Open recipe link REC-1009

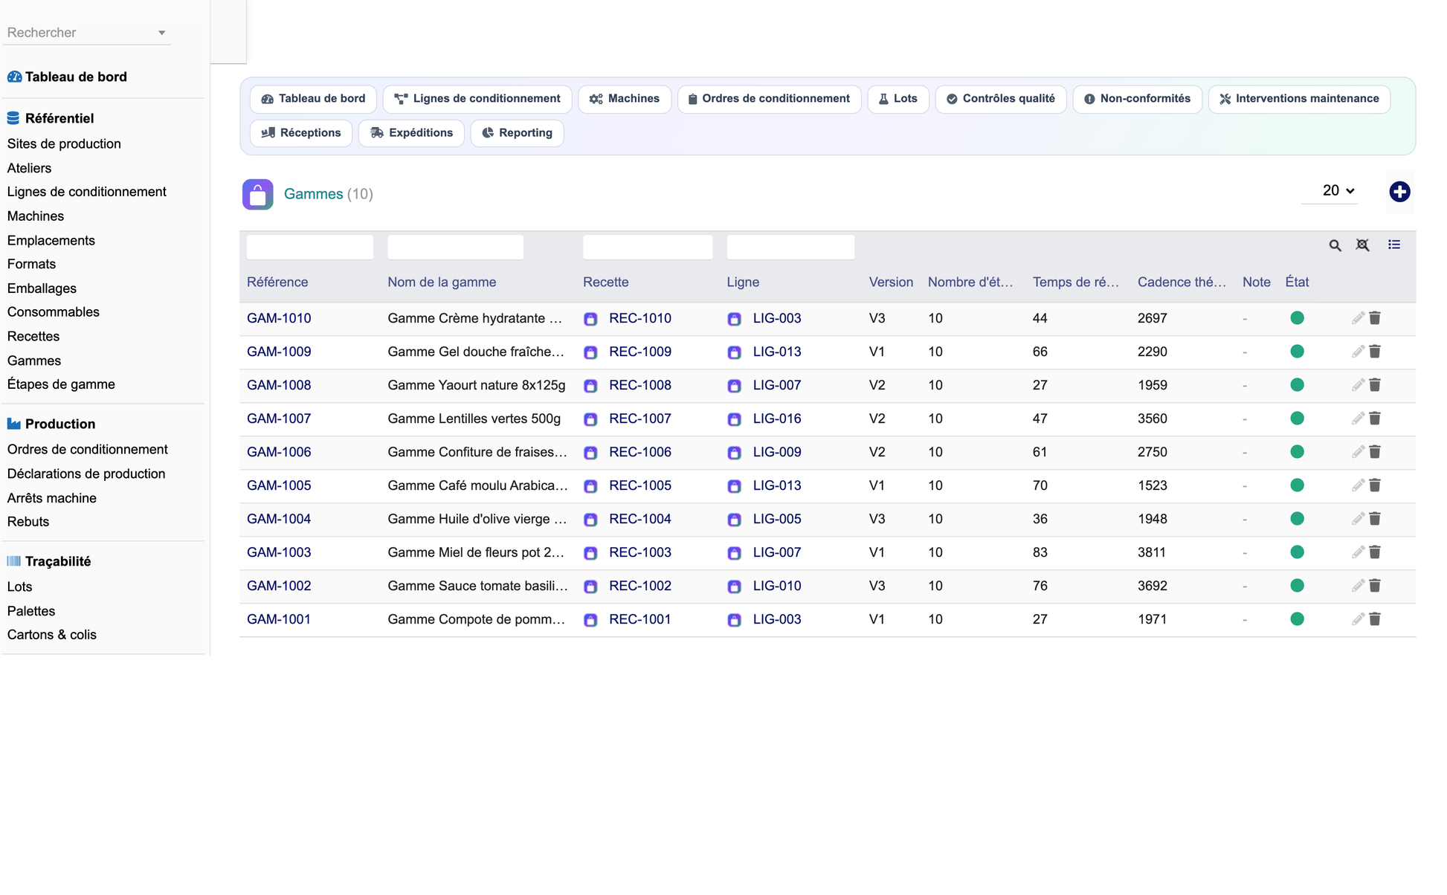[x=640, y=352]
